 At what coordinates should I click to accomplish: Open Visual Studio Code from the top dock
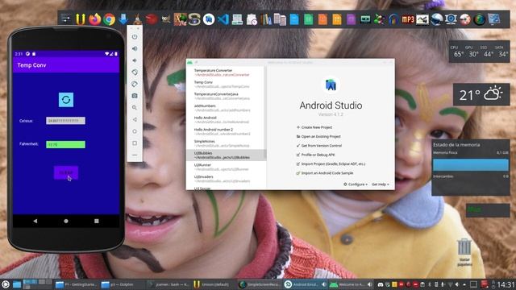(x=223, y=19)
